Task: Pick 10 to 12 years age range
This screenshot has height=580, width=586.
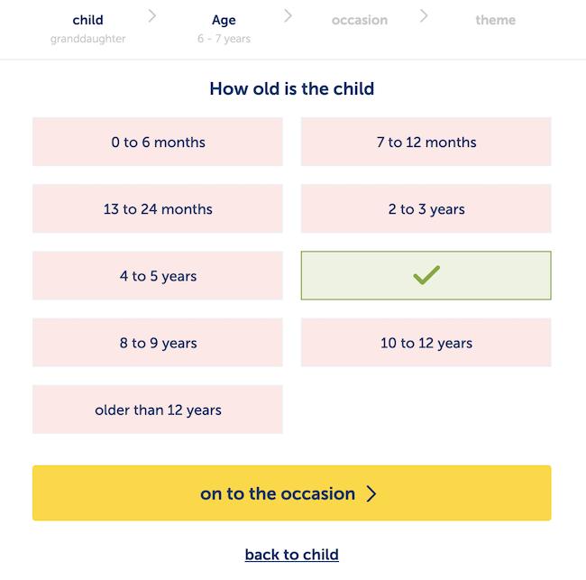Action: click(x=426, y=343)
